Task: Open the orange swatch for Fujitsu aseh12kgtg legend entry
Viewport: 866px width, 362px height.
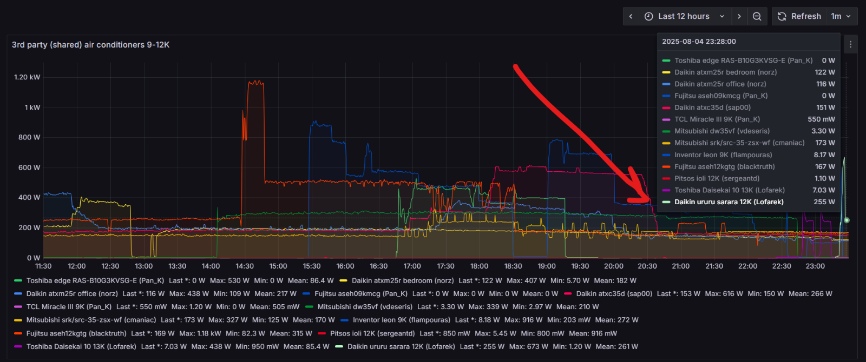Action: (x=18, y=333)
